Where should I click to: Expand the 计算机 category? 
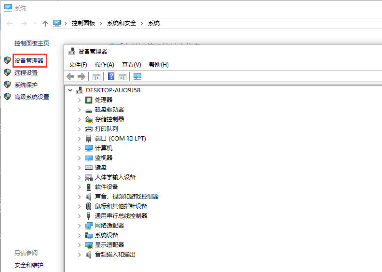[79, 148]
